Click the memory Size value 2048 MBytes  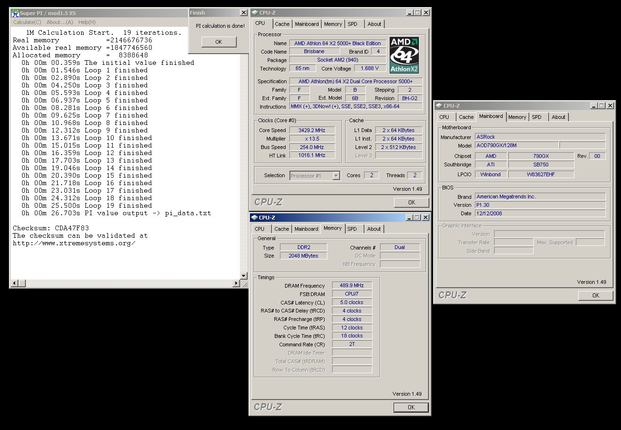click(303, 256)
